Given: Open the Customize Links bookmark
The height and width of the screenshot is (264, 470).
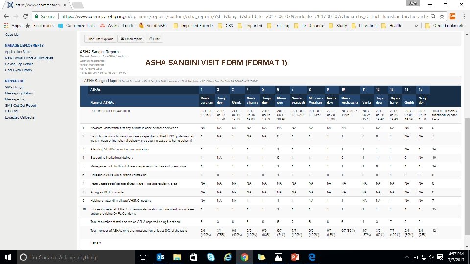Looking at the screenshot, I should [x=77, y=26].
